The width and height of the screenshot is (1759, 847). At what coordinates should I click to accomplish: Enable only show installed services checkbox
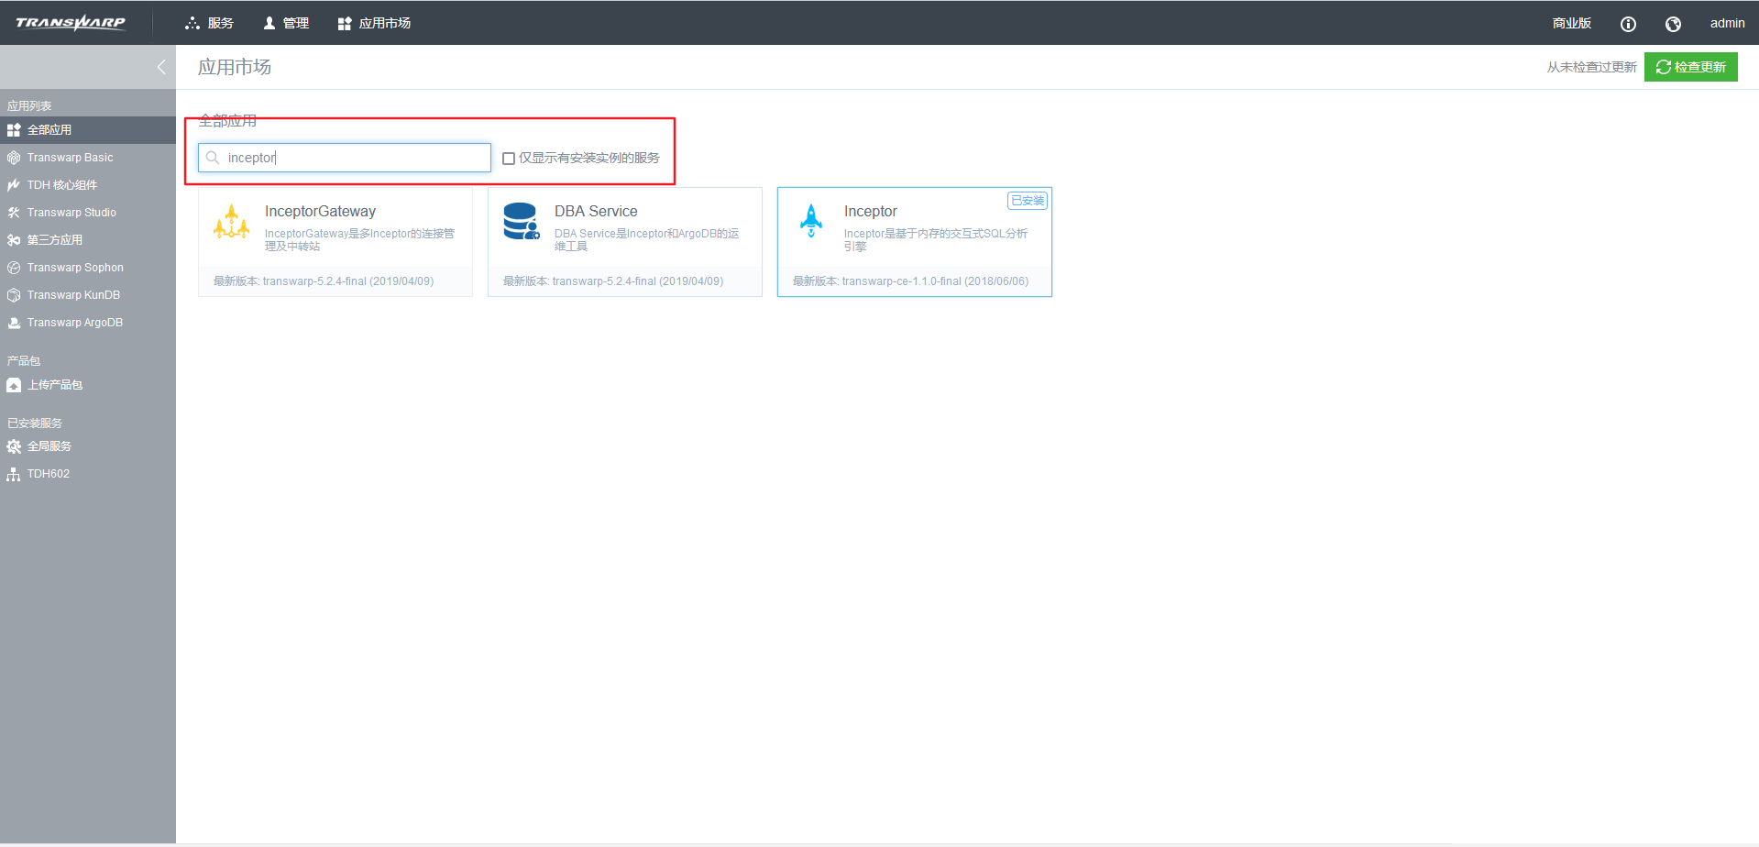[509, 159]
